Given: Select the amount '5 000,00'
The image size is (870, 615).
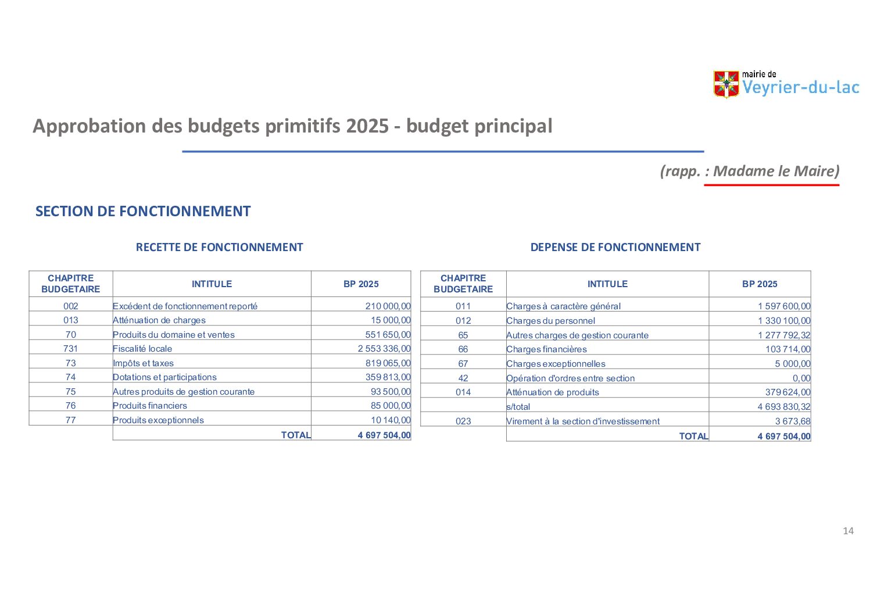Looking at the screenshot, I should [x=793, y=364].
